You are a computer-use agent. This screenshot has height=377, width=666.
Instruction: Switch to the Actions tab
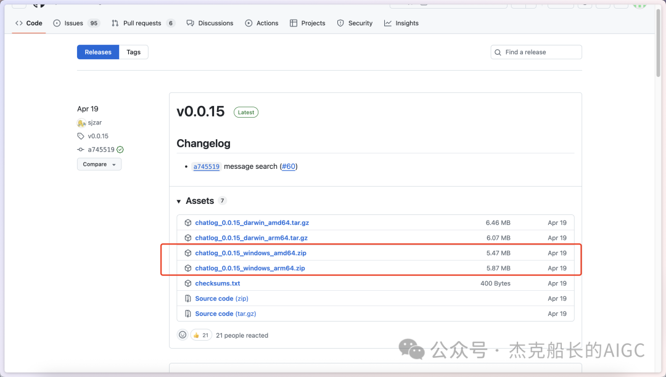coord(261,23)
